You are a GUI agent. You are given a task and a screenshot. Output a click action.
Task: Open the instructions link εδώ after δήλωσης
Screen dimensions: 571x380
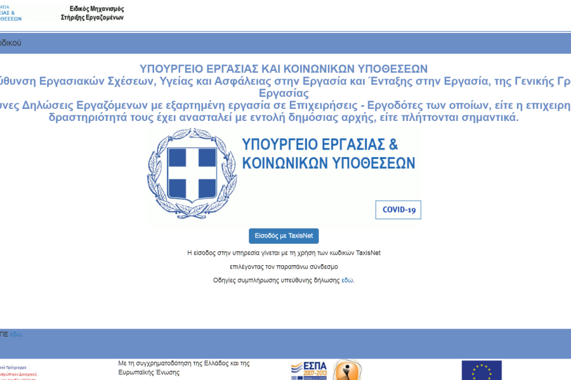coord(347,281)
